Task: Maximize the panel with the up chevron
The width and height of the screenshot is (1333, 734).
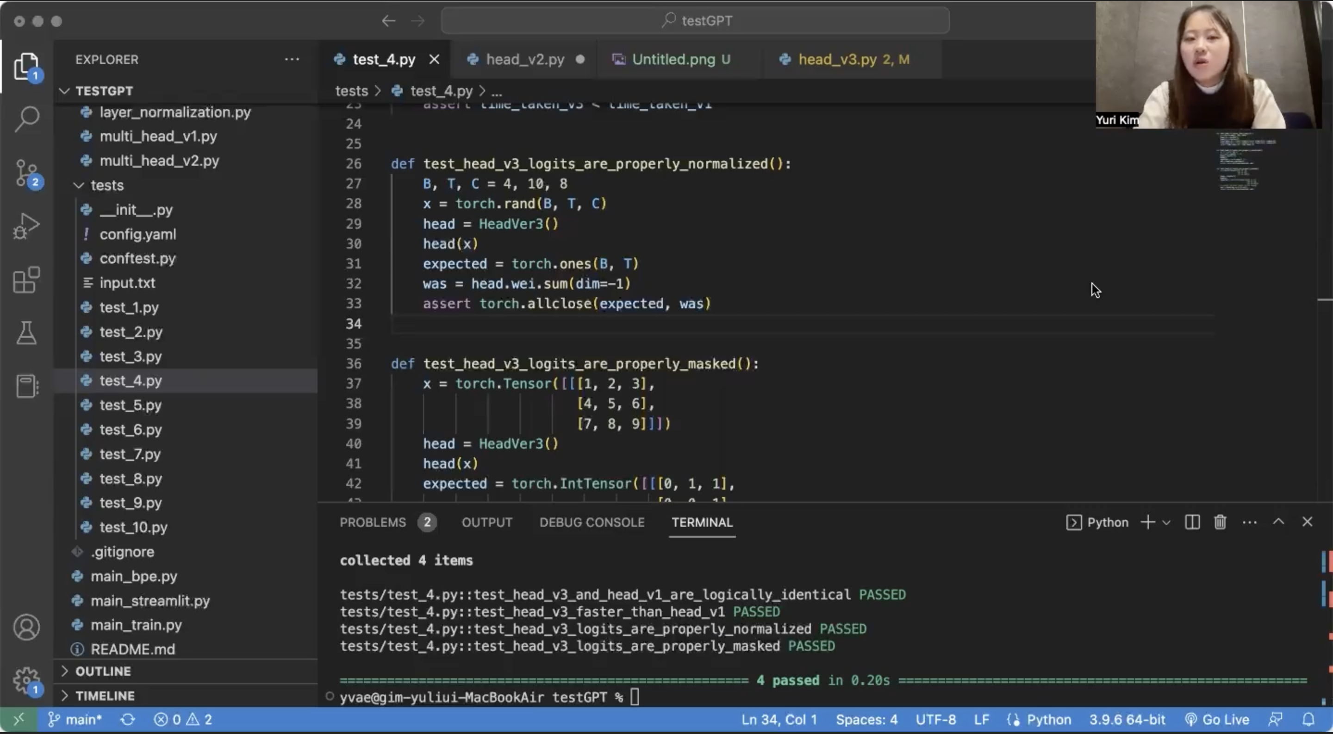Action: click(x=1279, y=522)
